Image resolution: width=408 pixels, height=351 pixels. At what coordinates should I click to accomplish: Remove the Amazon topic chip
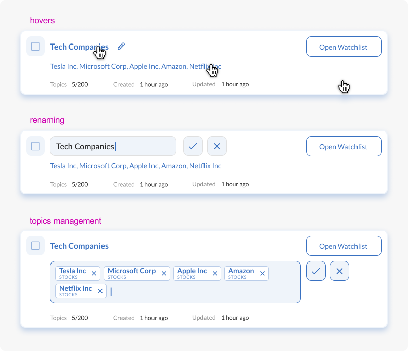[x=262, y=273]
